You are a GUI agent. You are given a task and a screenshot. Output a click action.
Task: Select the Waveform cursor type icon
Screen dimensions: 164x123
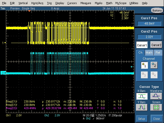pyautogui.click(x=156, y=96)
